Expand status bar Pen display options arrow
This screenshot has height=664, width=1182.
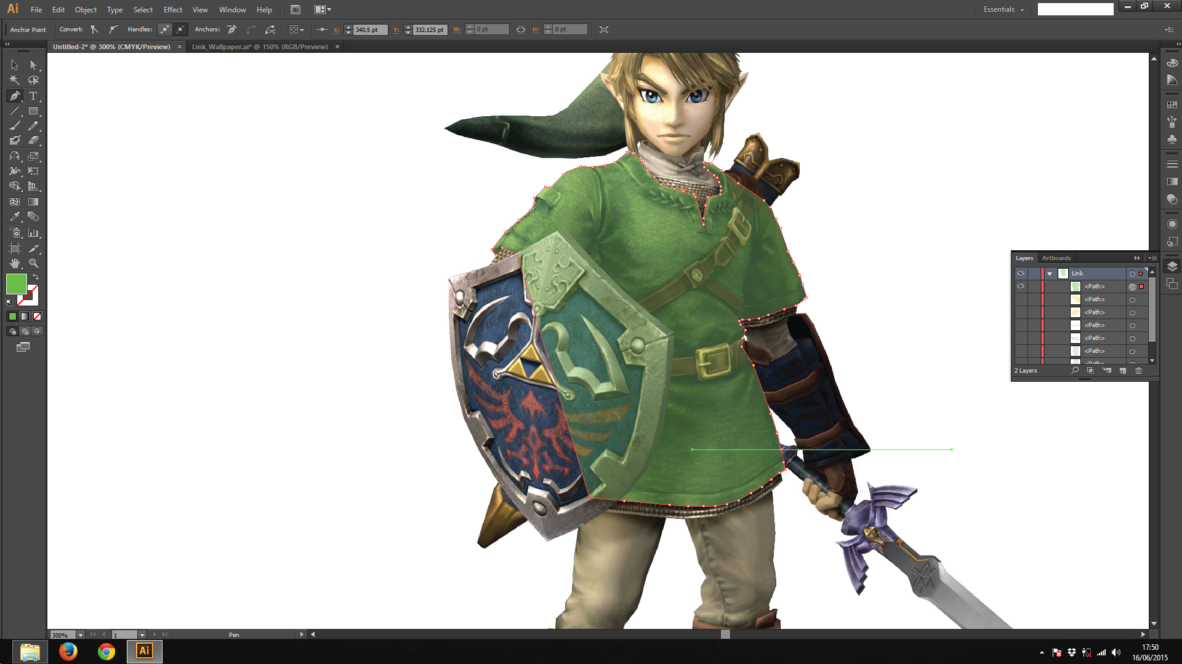302,634
